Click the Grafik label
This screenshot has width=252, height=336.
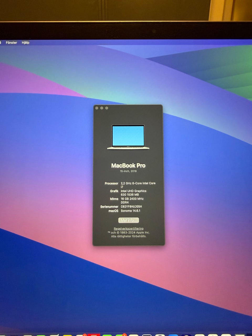[x=114, y=191]
